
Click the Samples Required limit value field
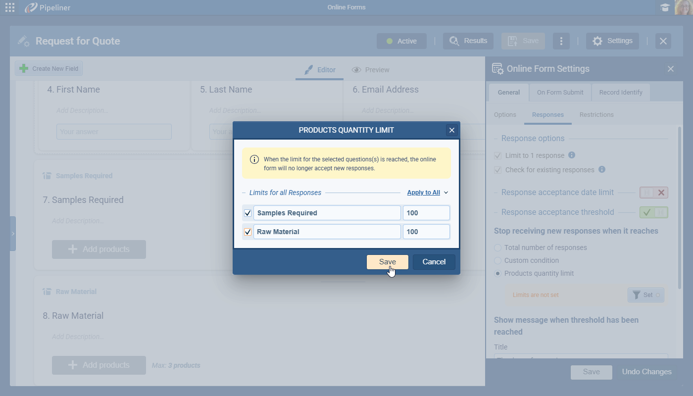[x=426, y=213]
